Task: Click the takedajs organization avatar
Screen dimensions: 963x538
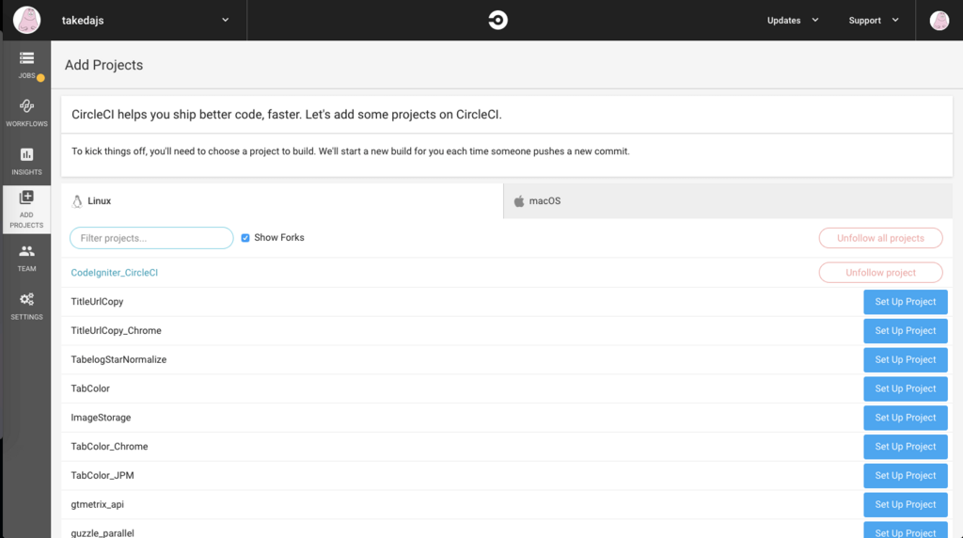Action: (x=27, y=20)
